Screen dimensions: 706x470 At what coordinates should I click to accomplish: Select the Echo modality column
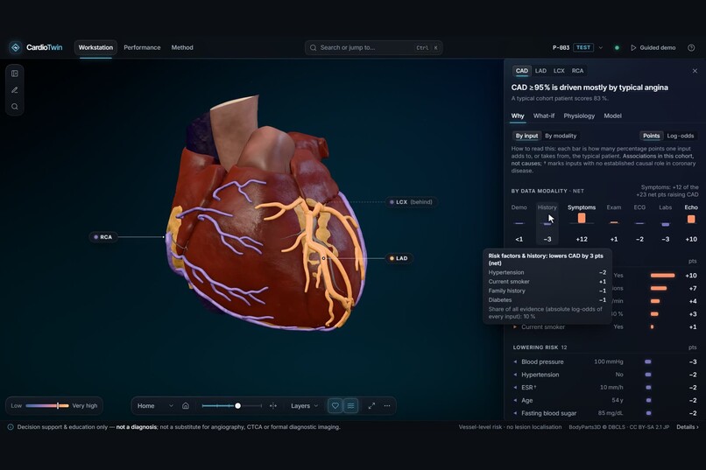point(691,223)
